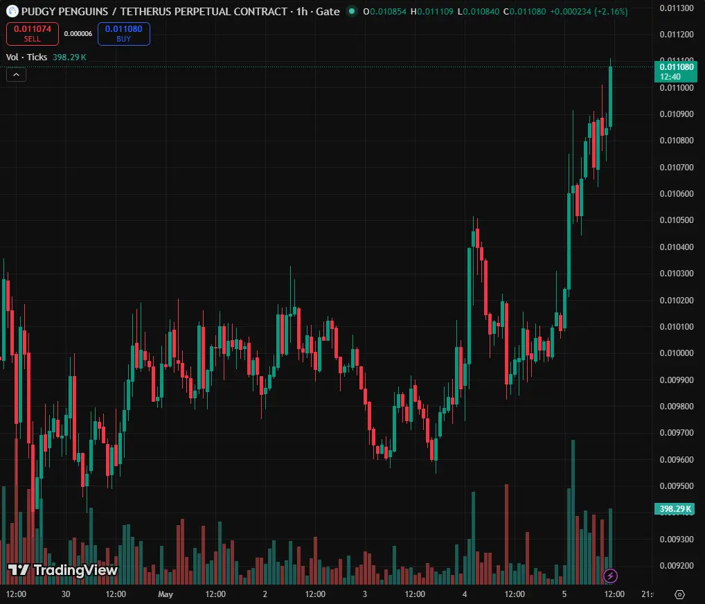Click the '30' date label on time axis
Image resolution: width=705 pixels, height=604 pixels.
coord(66,594)
